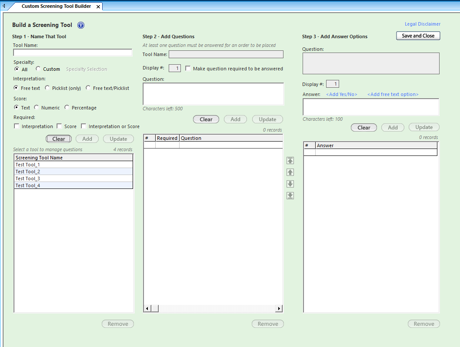The image size is (460, 347).
Task: Choose Picklist (only) interpretation option
Action: tap(47, 88)
